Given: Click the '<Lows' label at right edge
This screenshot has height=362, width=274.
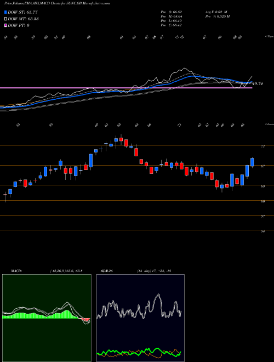Looking at the screenshot, I should pos(269,124).
